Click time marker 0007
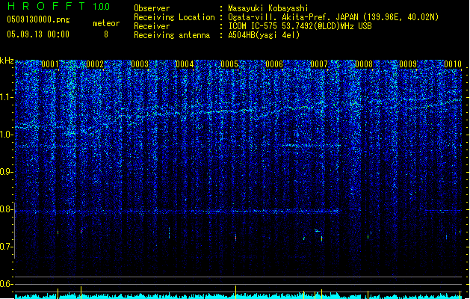 tap(319, 64)
